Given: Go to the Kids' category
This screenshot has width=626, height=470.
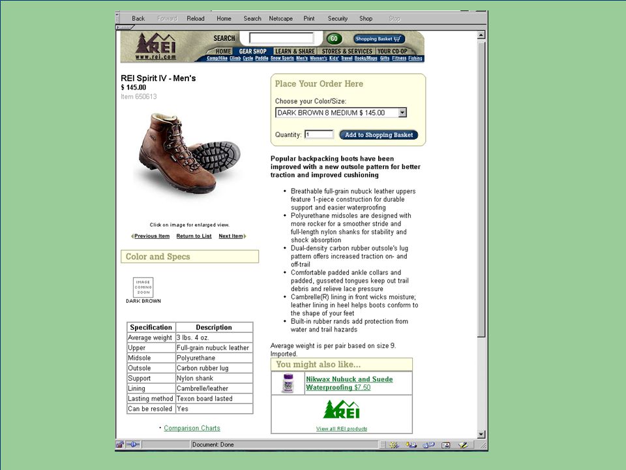Looking at the screenshot, I should coord(334,58).
